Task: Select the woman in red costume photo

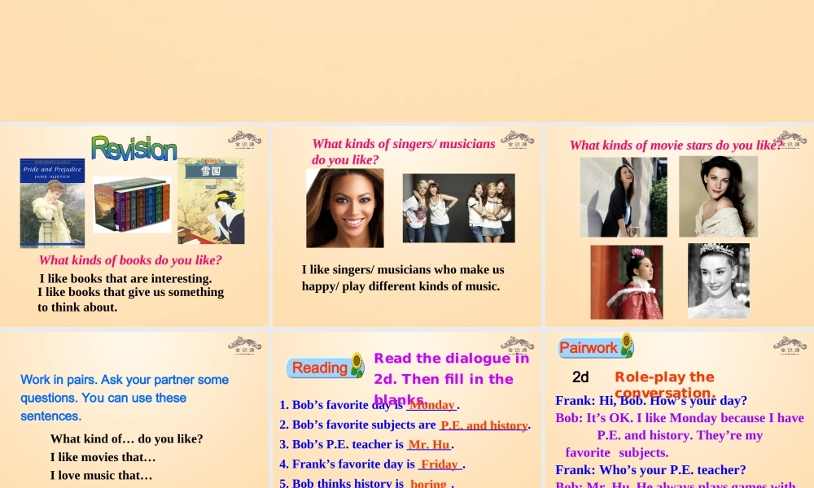Action: pyautogui.click(x=626, y=282)
